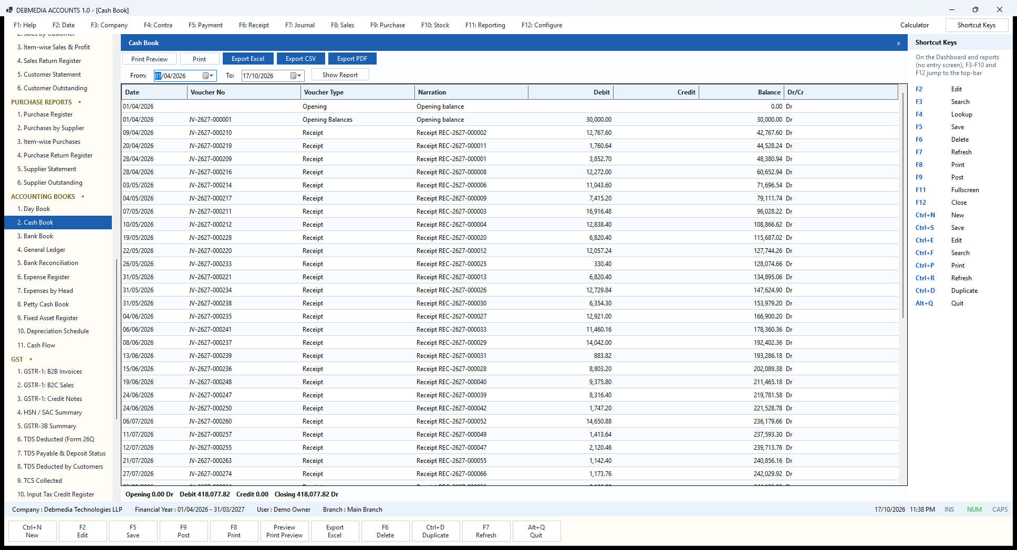Open the Calculator

(x=915, y=25)
